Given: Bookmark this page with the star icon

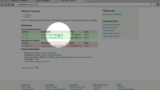Looking at the screenshot, I should point(154,4).
